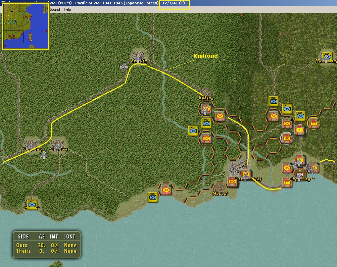337x267 pixels.
Task: Select the Japanese 1-3 regiment on the southern coast
Action: click(x=287, y=183)
